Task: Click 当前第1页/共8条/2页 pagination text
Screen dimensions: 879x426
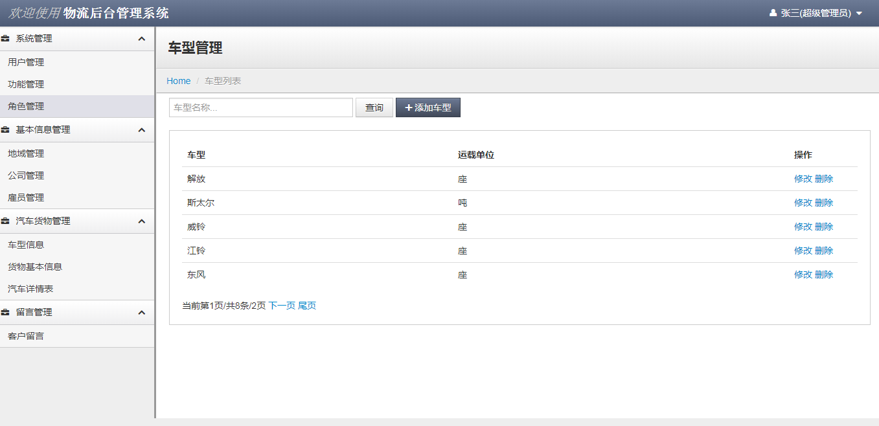Action: pyautogui.click(x=224, y=306)
